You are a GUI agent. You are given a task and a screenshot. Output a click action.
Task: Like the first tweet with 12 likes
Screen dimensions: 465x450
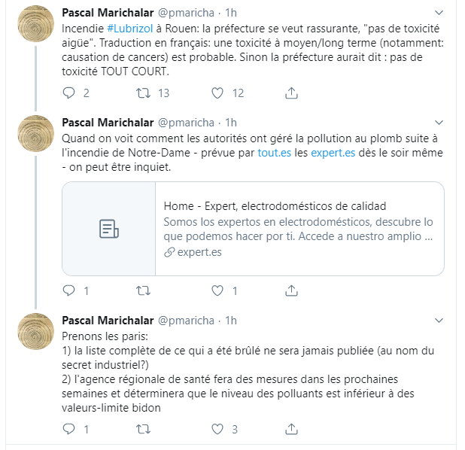click(217, 93)
